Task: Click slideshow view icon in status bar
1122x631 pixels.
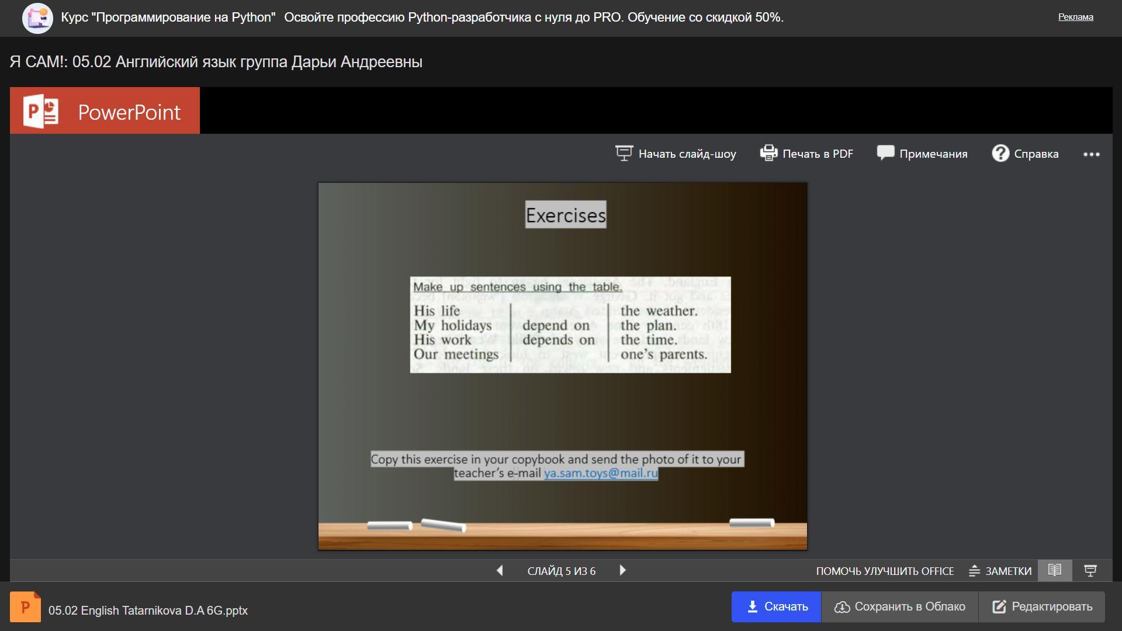Action: [1090, 570]
